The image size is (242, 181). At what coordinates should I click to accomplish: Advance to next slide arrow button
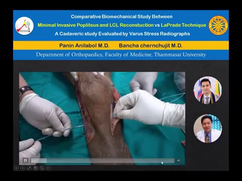click(23, 168)
